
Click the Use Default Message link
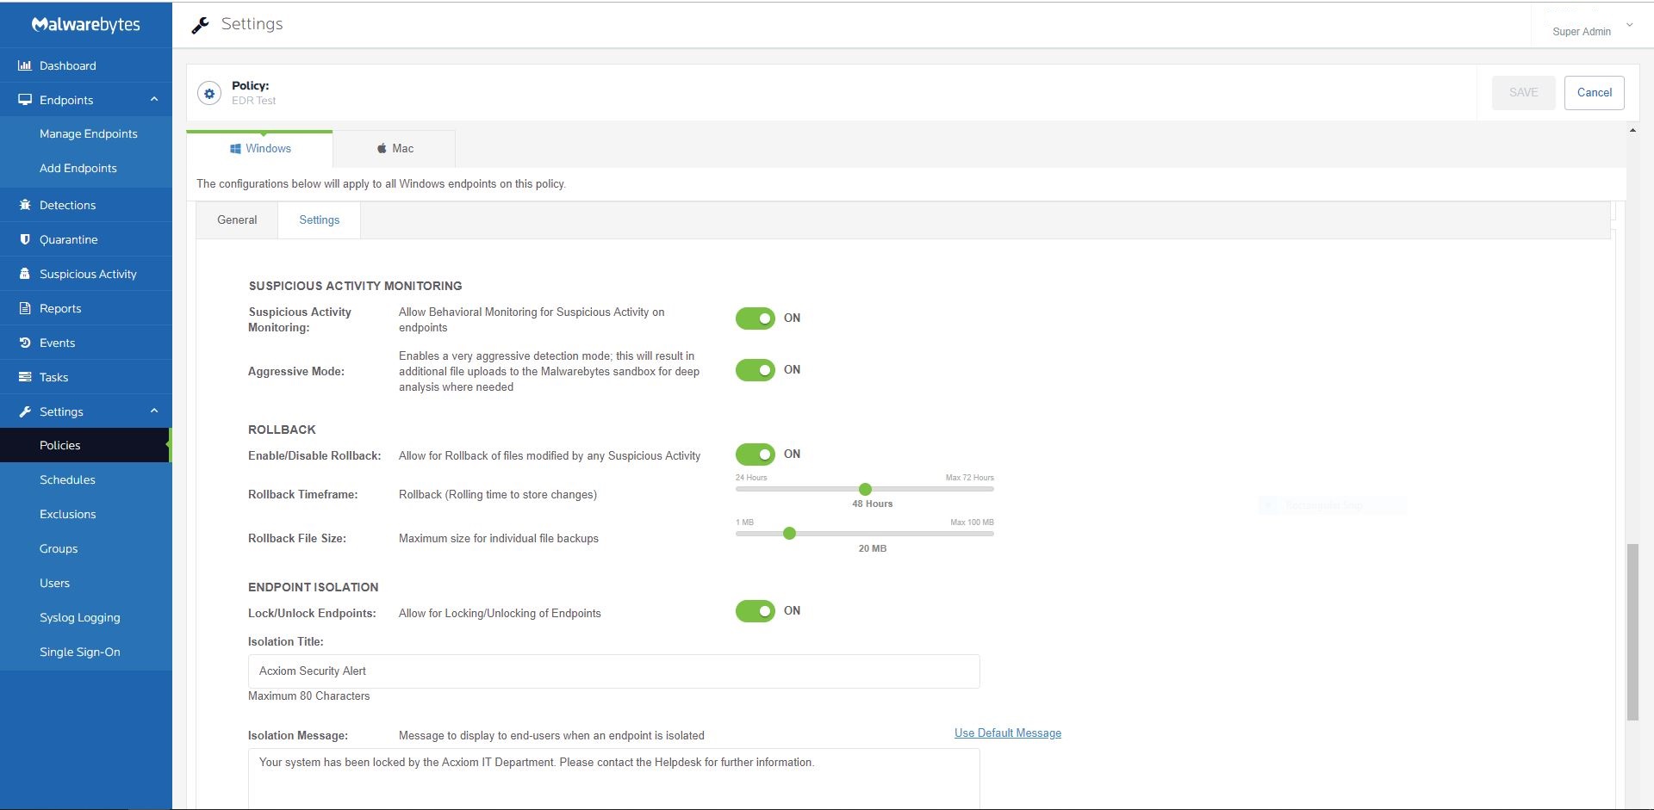click(x=1007, y=733)
